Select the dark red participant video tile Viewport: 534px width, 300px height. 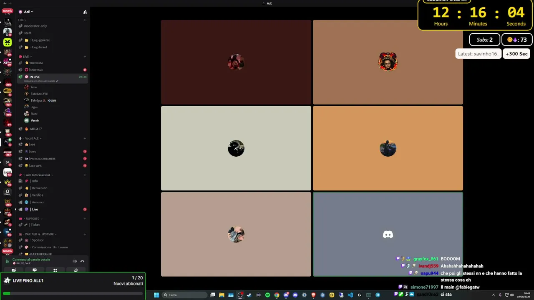236,62
